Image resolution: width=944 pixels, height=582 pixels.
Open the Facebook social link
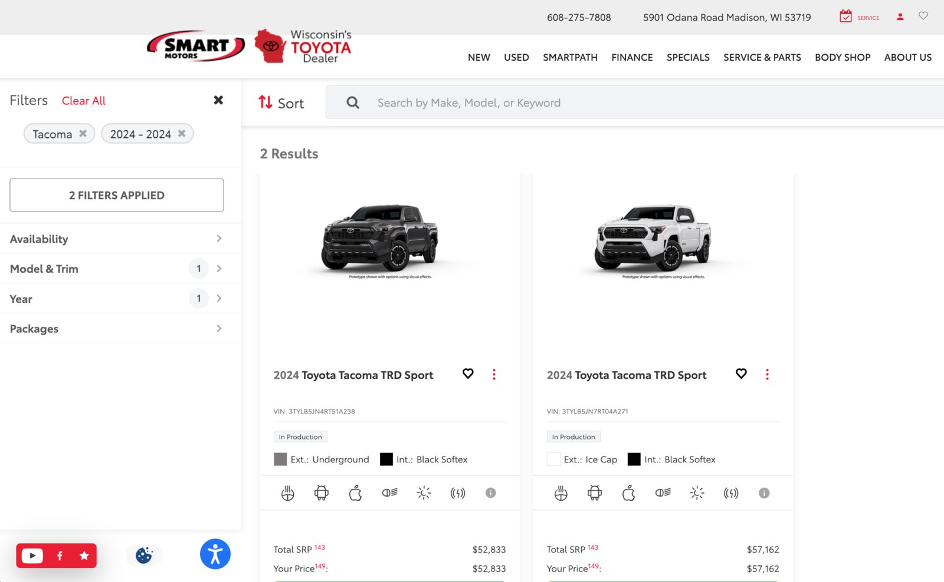click(x=60, y=555)
